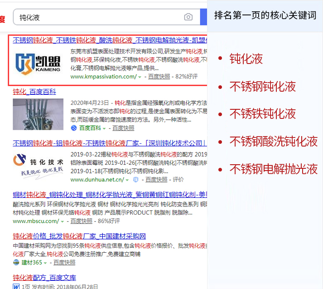Screen dimensions: 323x289
Task: Open the 不锈钢钝化液_不锈铁钝化液 凯盟 result title
Action: click(x=110, y=40)
